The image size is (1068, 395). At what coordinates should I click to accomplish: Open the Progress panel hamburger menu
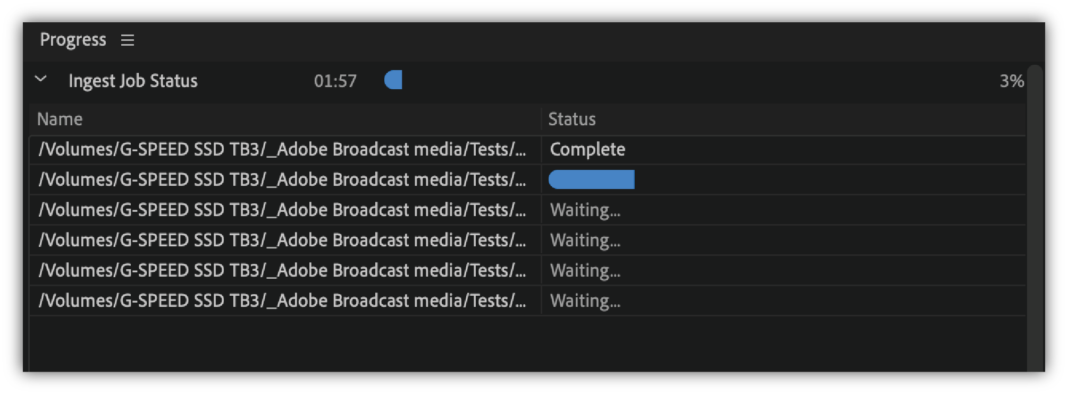128,40
